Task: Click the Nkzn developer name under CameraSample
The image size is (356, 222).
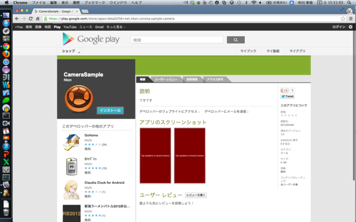Action: (68, 80)
